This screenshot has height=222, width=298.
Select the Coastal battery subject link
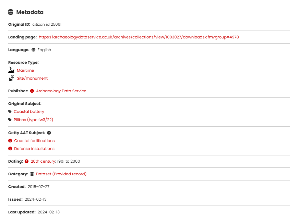tap(29, 112)
